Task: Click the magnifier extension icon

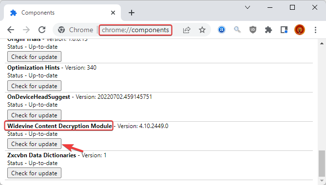Action: [237, 30]
